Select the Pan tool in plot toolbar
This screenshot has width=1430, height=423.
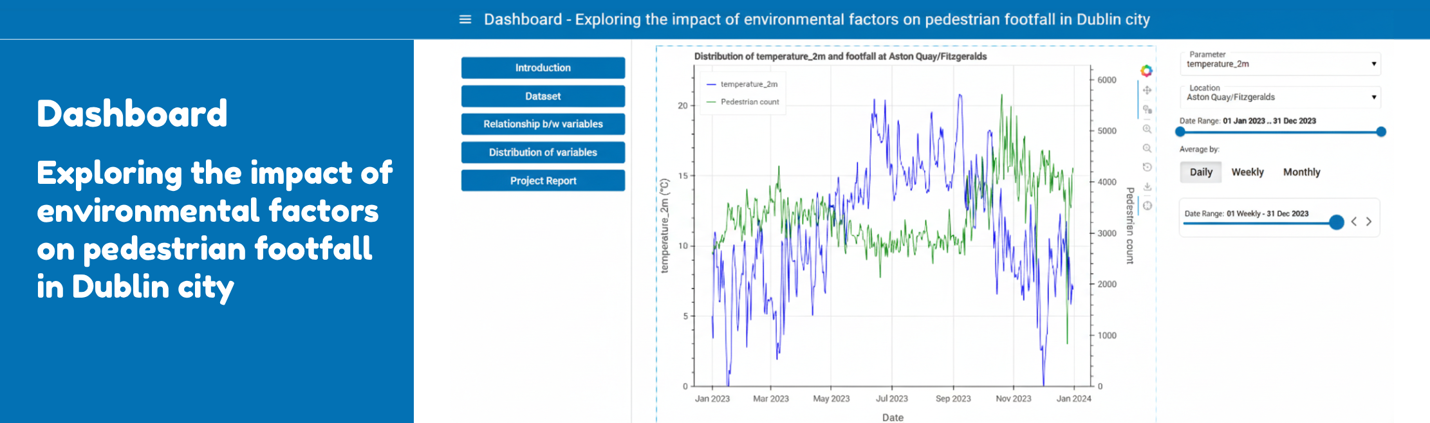pyautogui.click(x=1147, y=90)
